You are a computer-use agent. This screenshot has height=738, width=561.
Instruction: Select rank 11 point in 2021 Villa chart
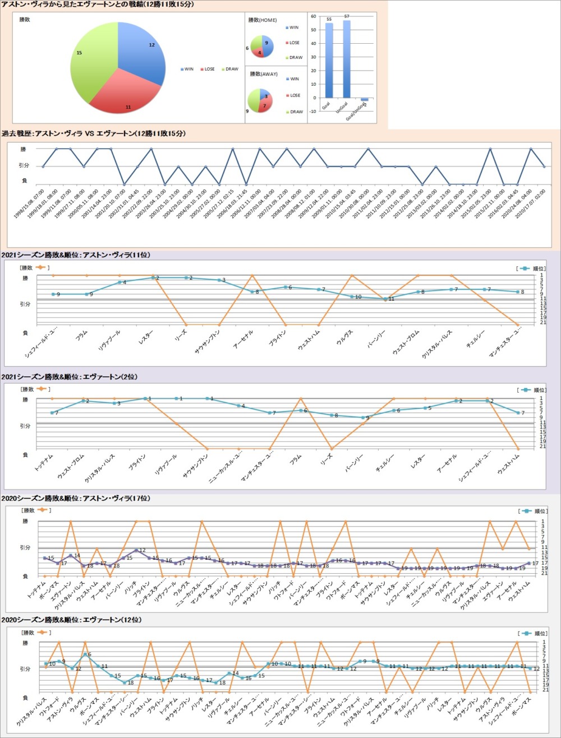click(x=385, y=299)
